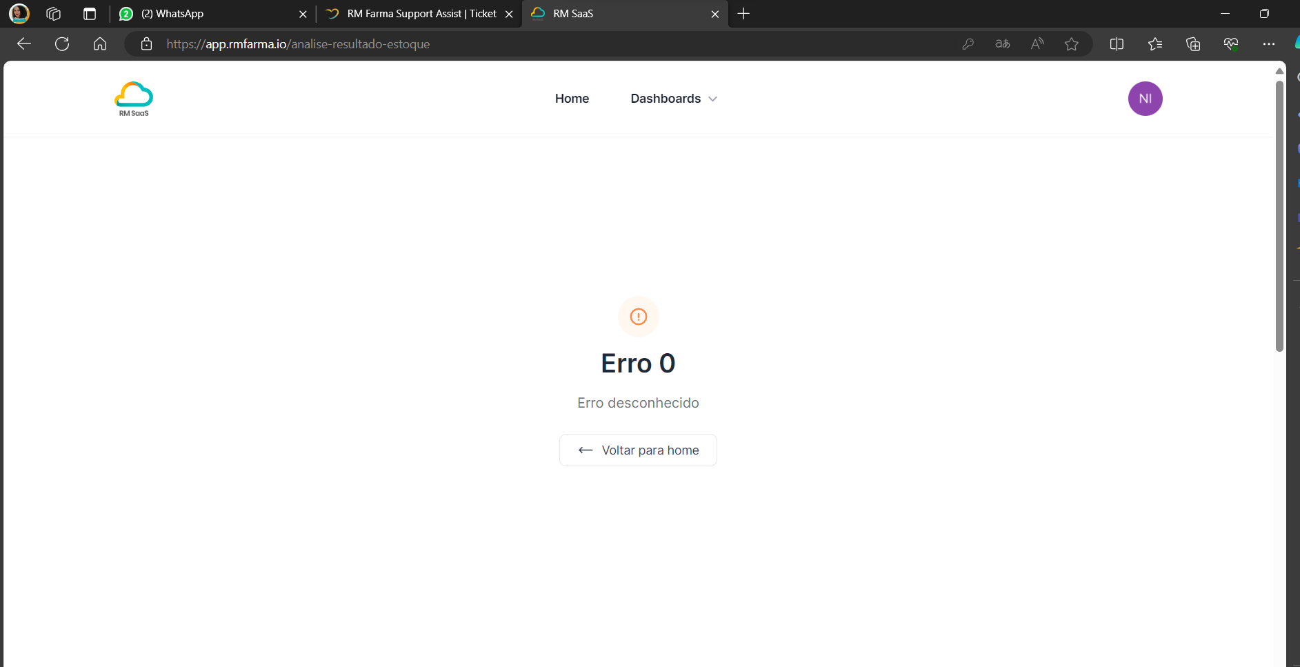Expand the Dashboards dropdown menu

[673, 99]
